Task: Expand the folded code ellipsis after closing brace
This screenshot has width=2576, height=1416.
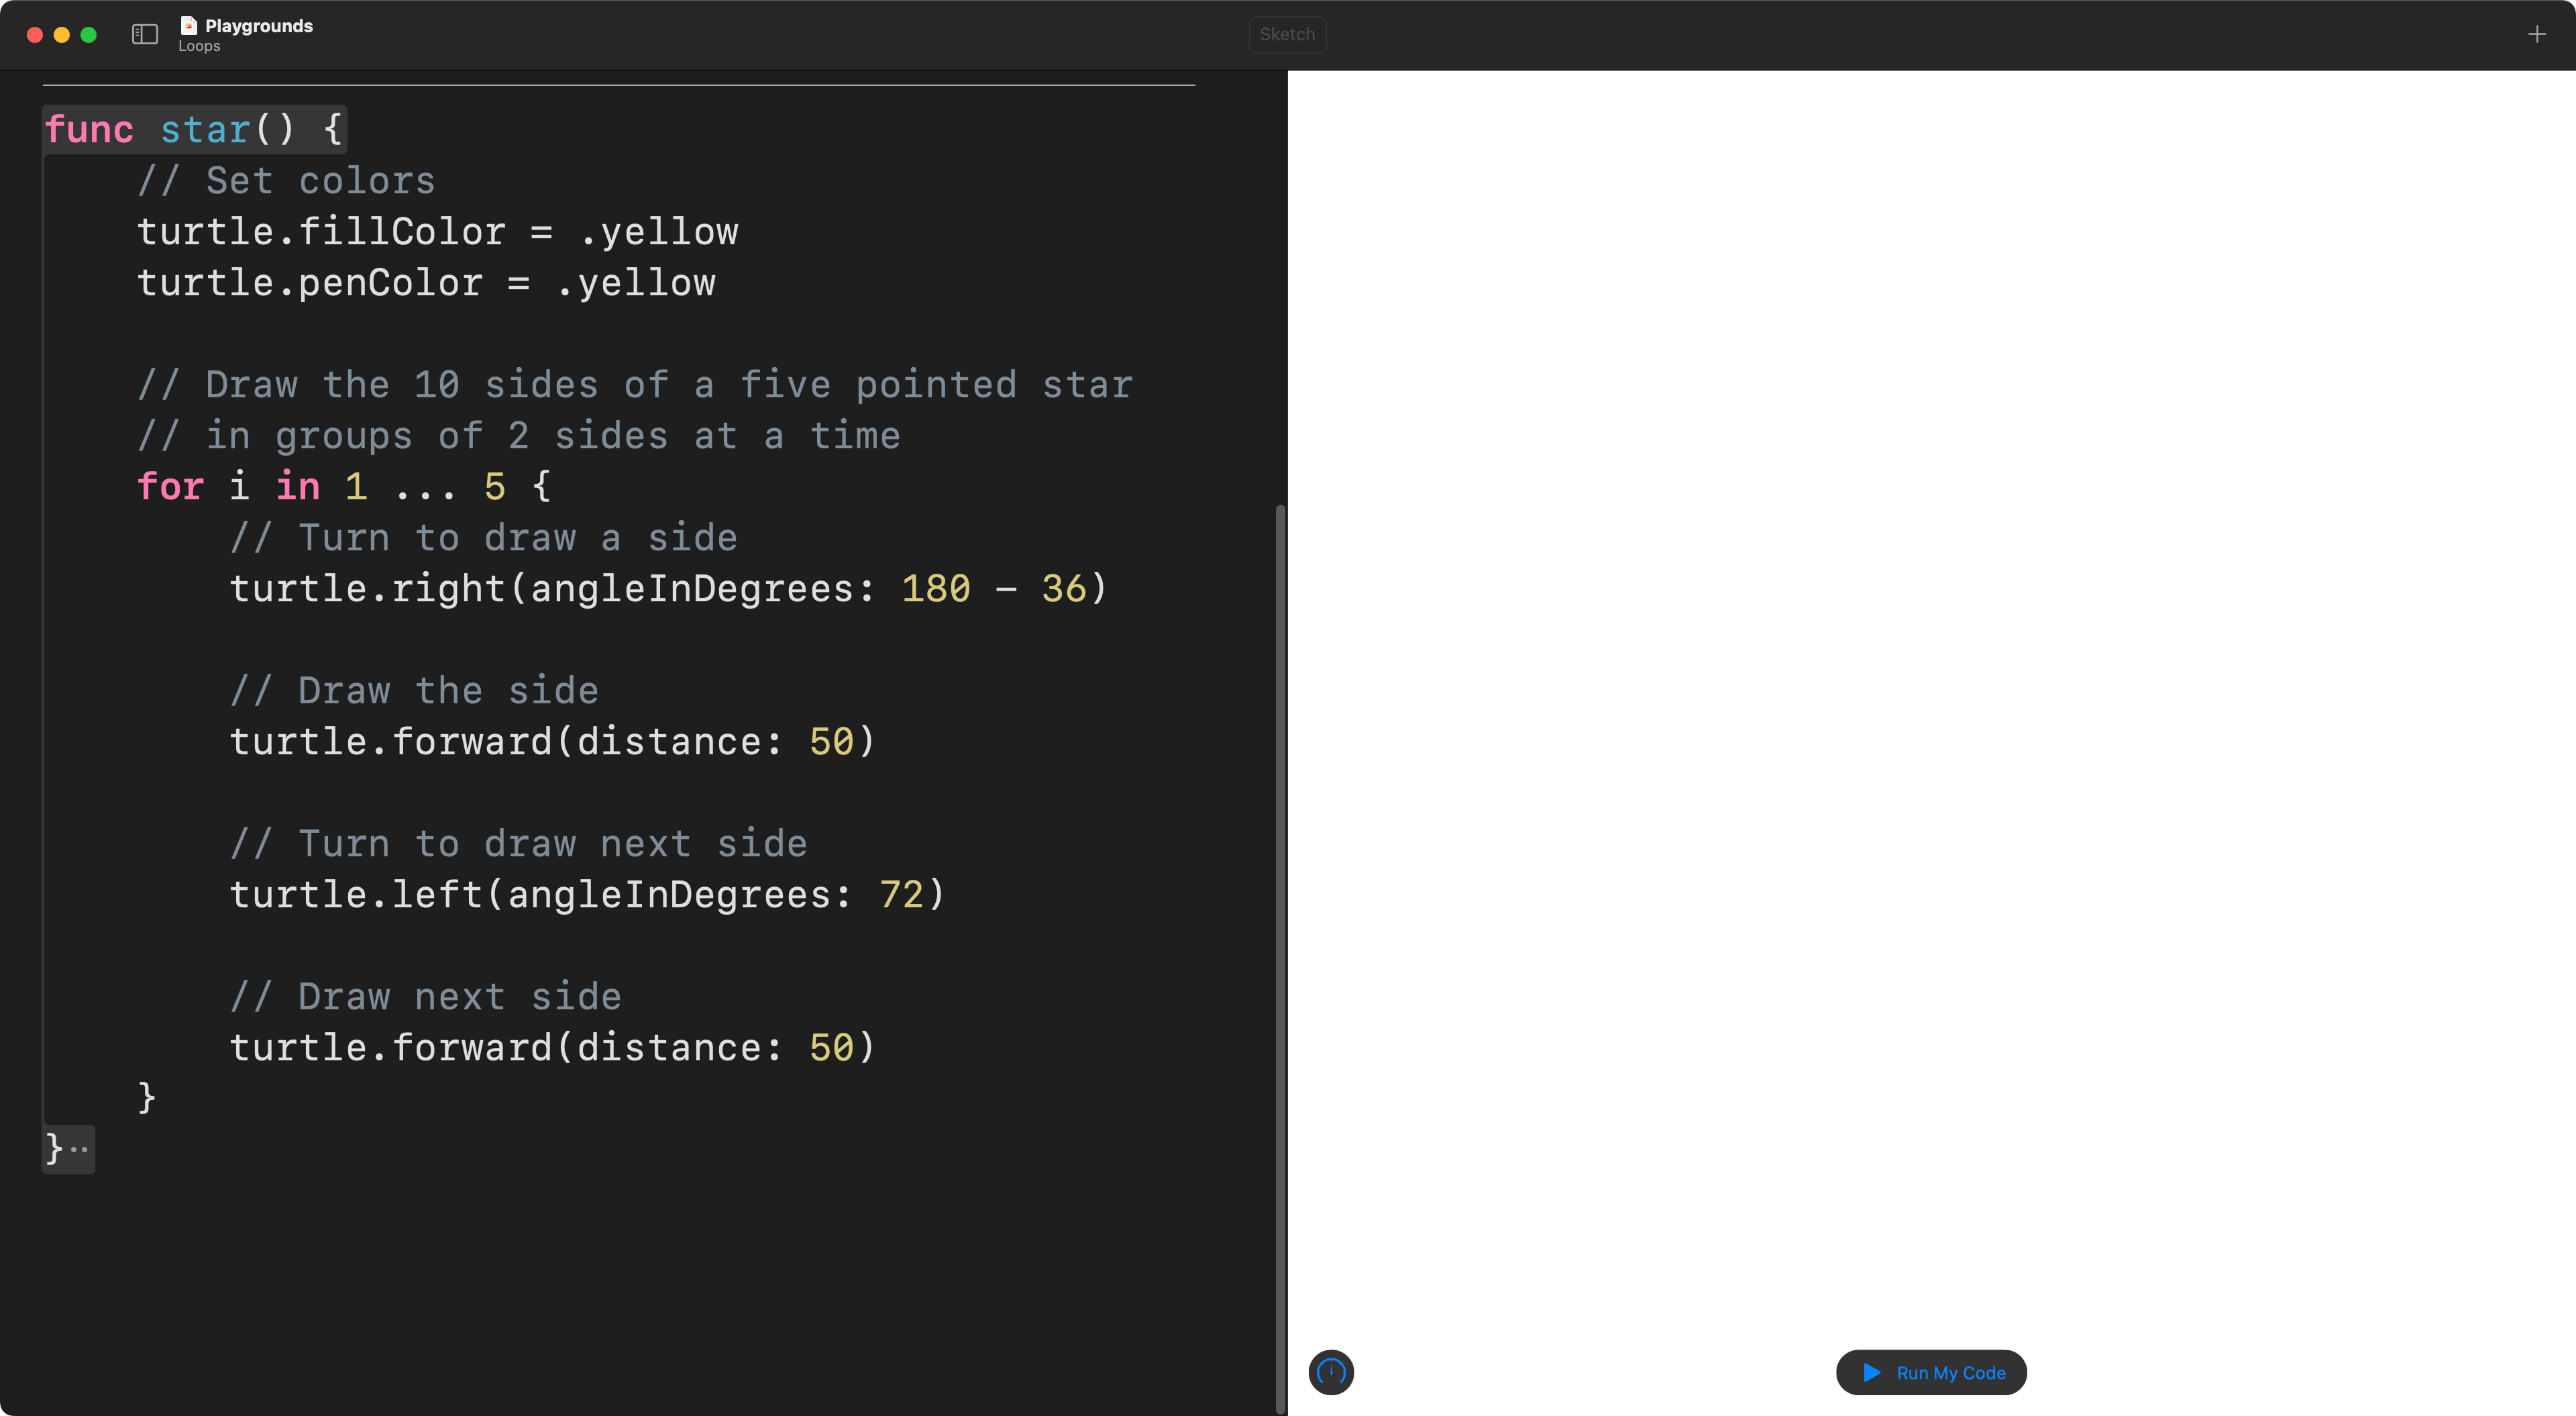Action: coord(79,1149)
